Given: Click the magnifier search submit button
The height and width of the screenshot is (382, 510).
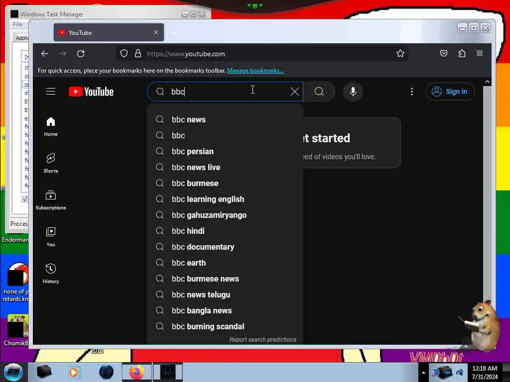Looking at the screenshot, I should 319,92.
